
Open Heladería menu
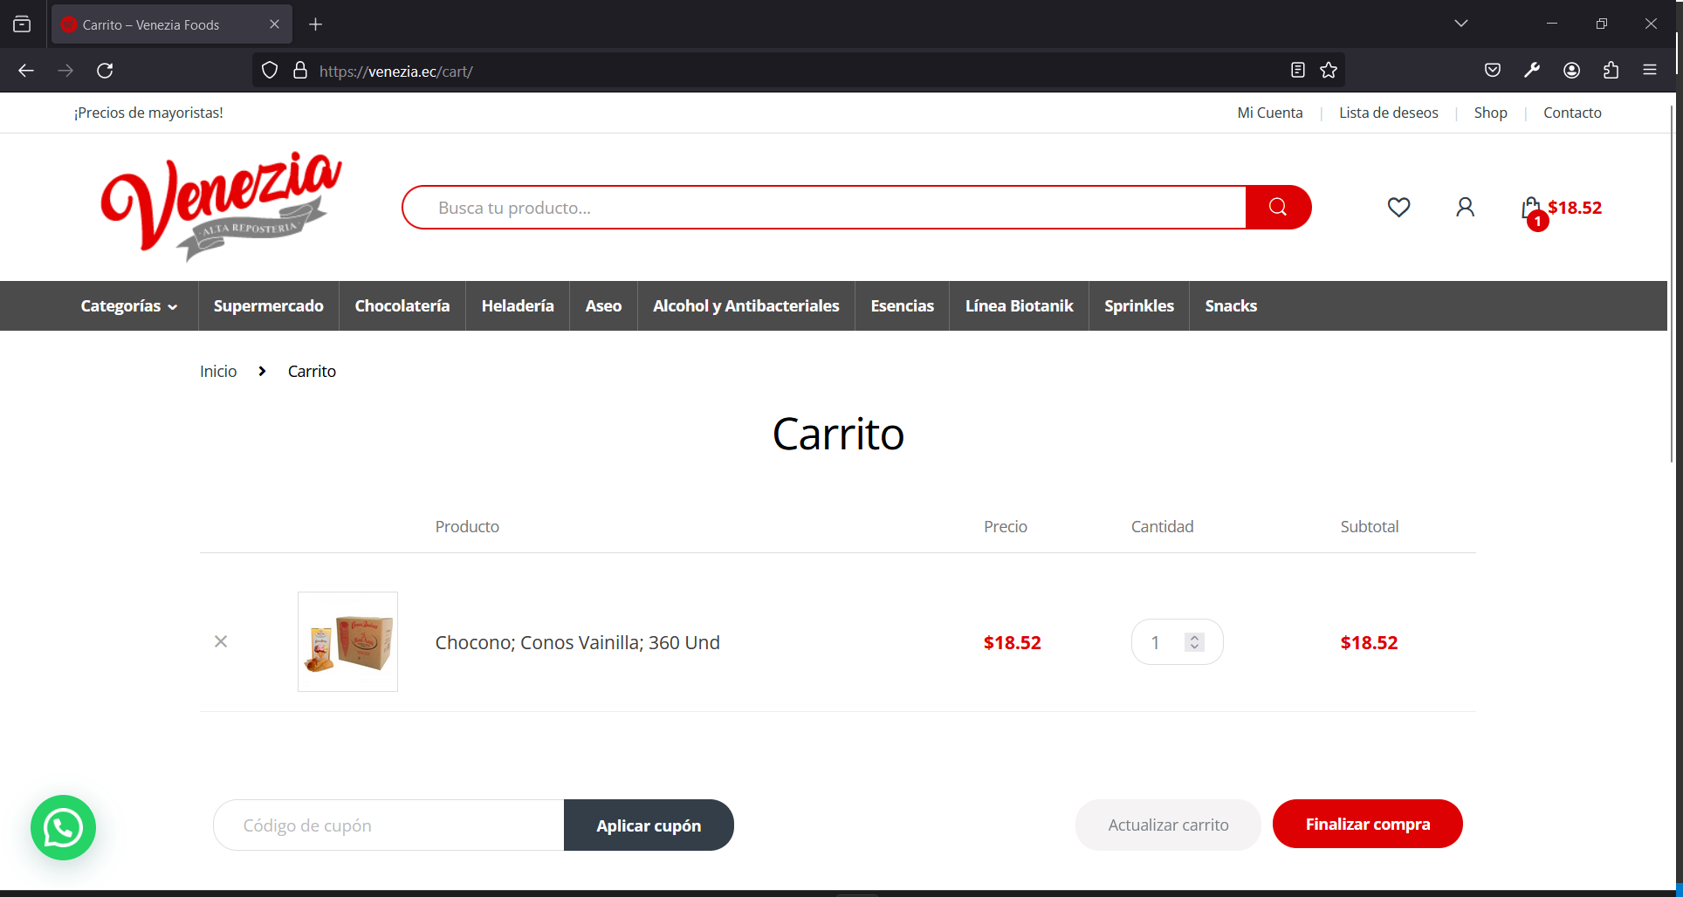click(518, 306)
